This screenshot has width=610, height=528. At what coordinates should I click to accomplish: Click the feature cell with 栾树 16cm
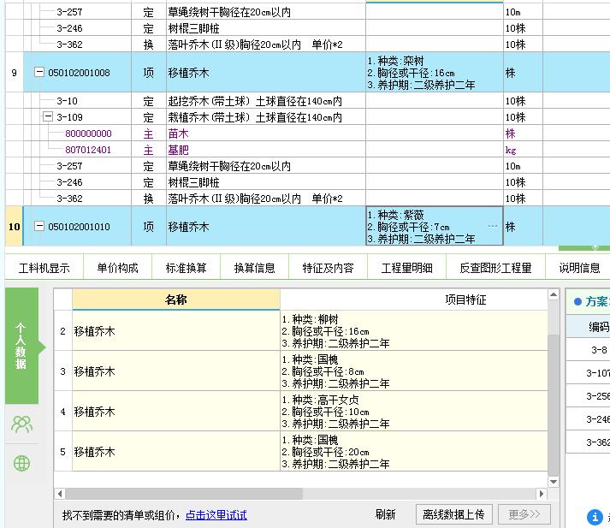point(434,73)
